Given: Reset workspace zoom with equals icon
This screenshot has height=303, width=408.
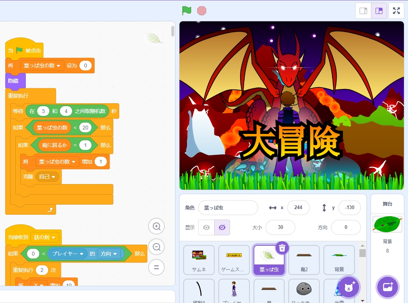Looking at the screenshot, I should coord(157,267).
